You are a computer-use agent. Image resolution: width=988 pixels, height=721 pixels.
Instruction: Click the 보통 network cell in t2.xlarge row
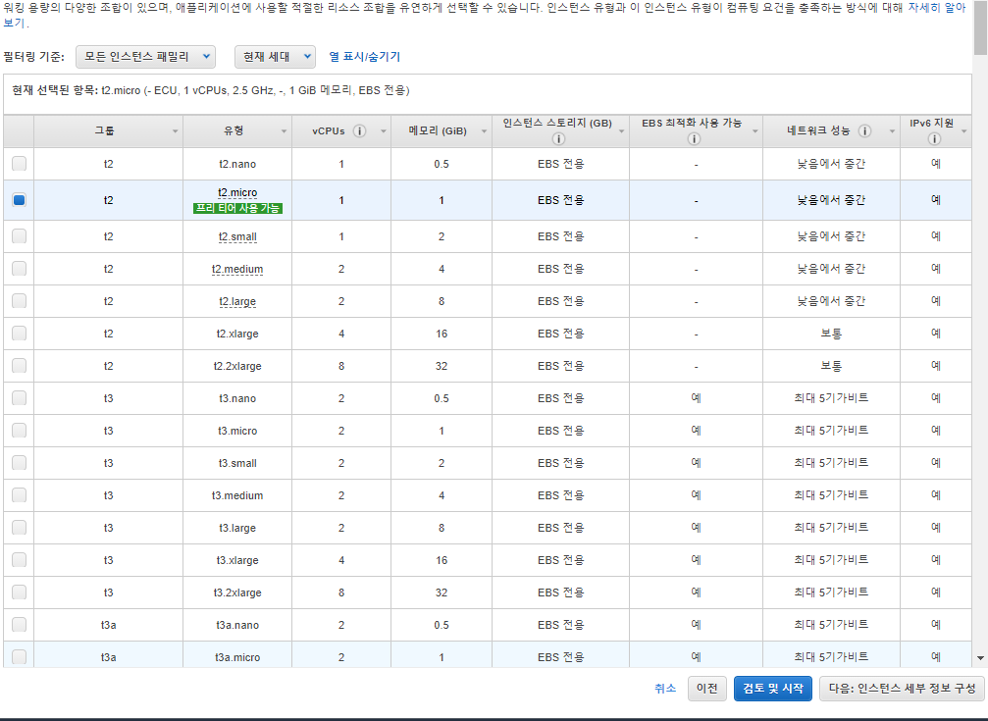(x=831, y=334)
